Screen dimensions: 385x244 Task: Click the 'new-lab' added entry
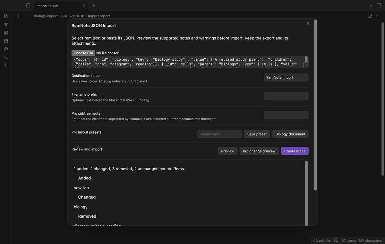click(x=81, y=188)
